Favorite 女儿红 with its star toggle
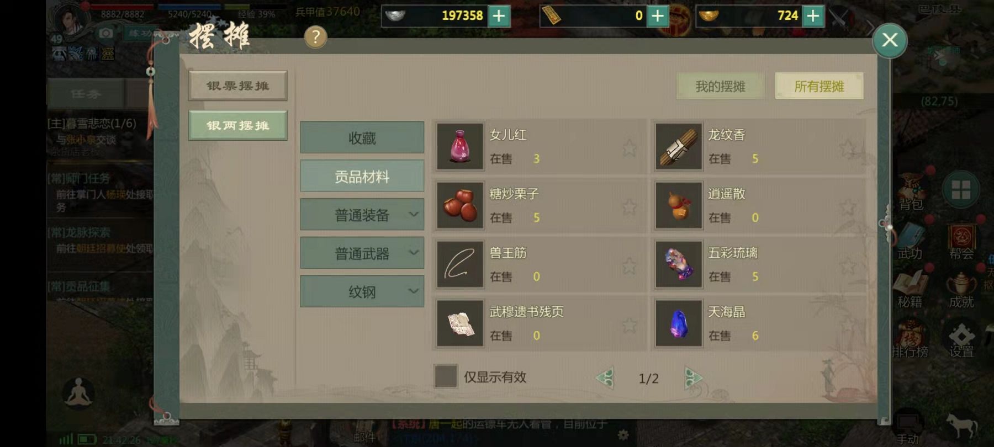Viewport: 994px width, 447px height. pos(629,148)
